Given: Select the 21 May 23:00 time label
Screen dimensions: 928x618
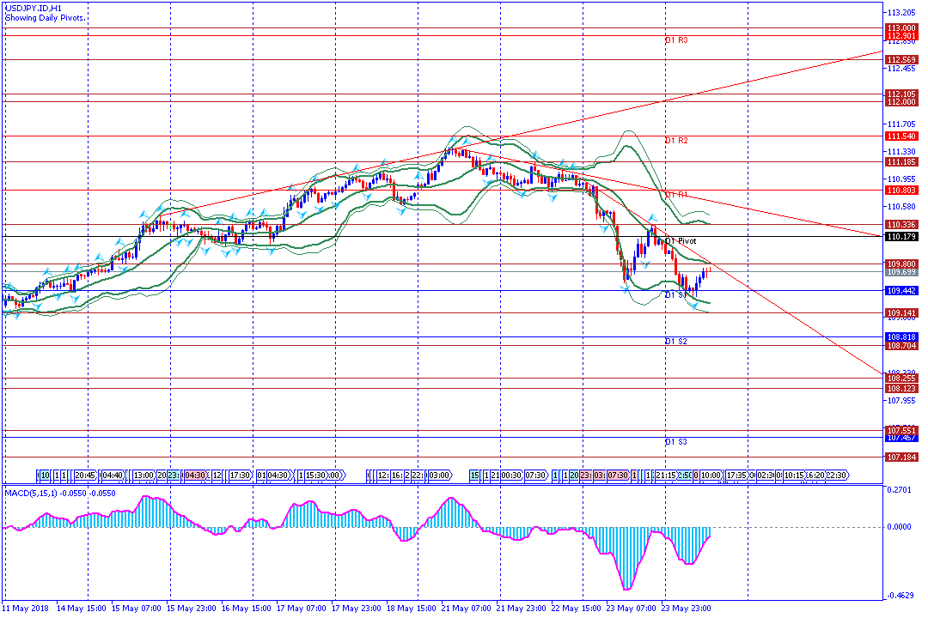Looking at the screenshot, I should (521, 609).
